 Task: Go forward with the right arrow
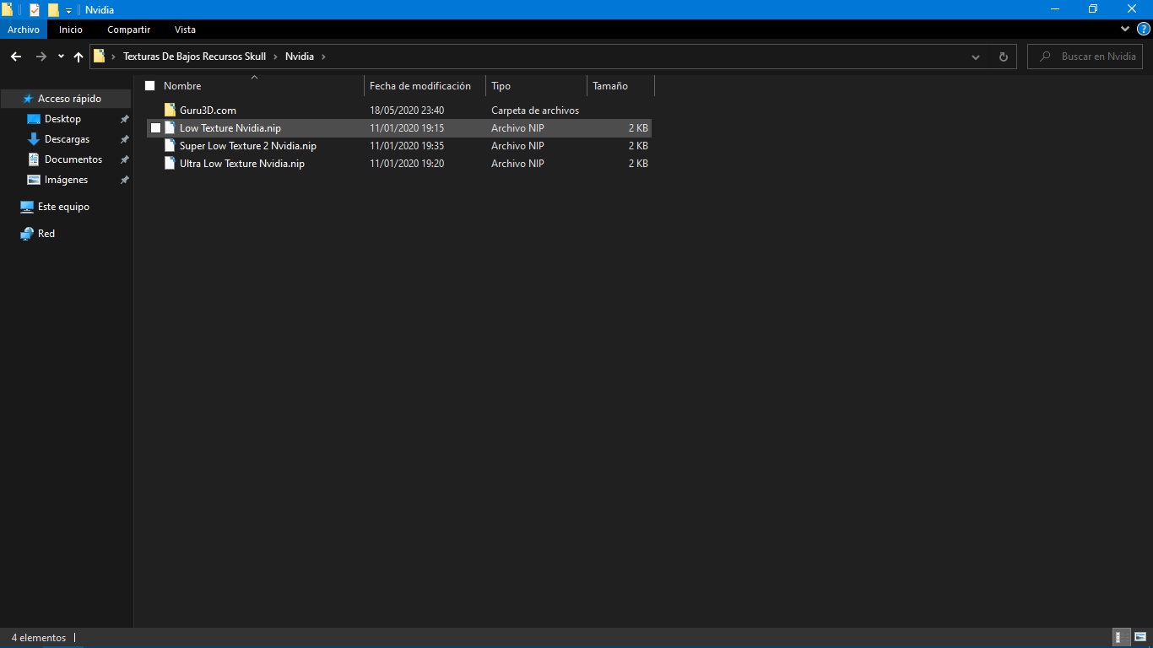41,57
